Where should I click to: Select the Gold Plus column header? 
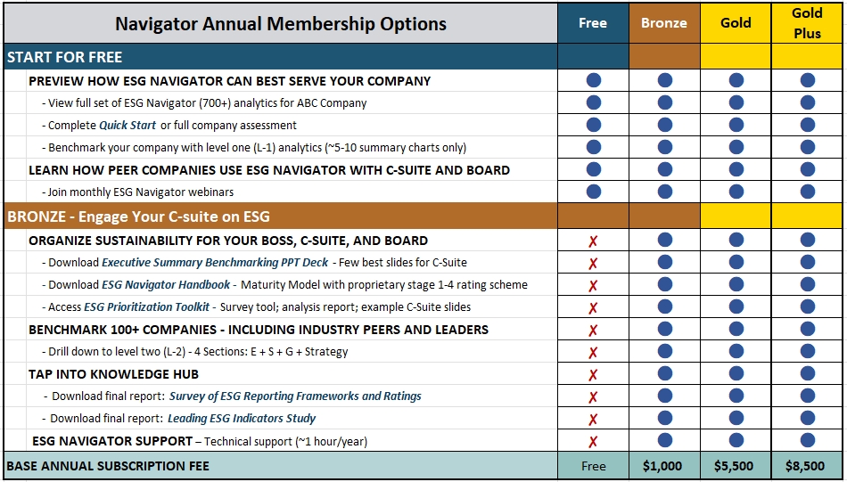807,23
